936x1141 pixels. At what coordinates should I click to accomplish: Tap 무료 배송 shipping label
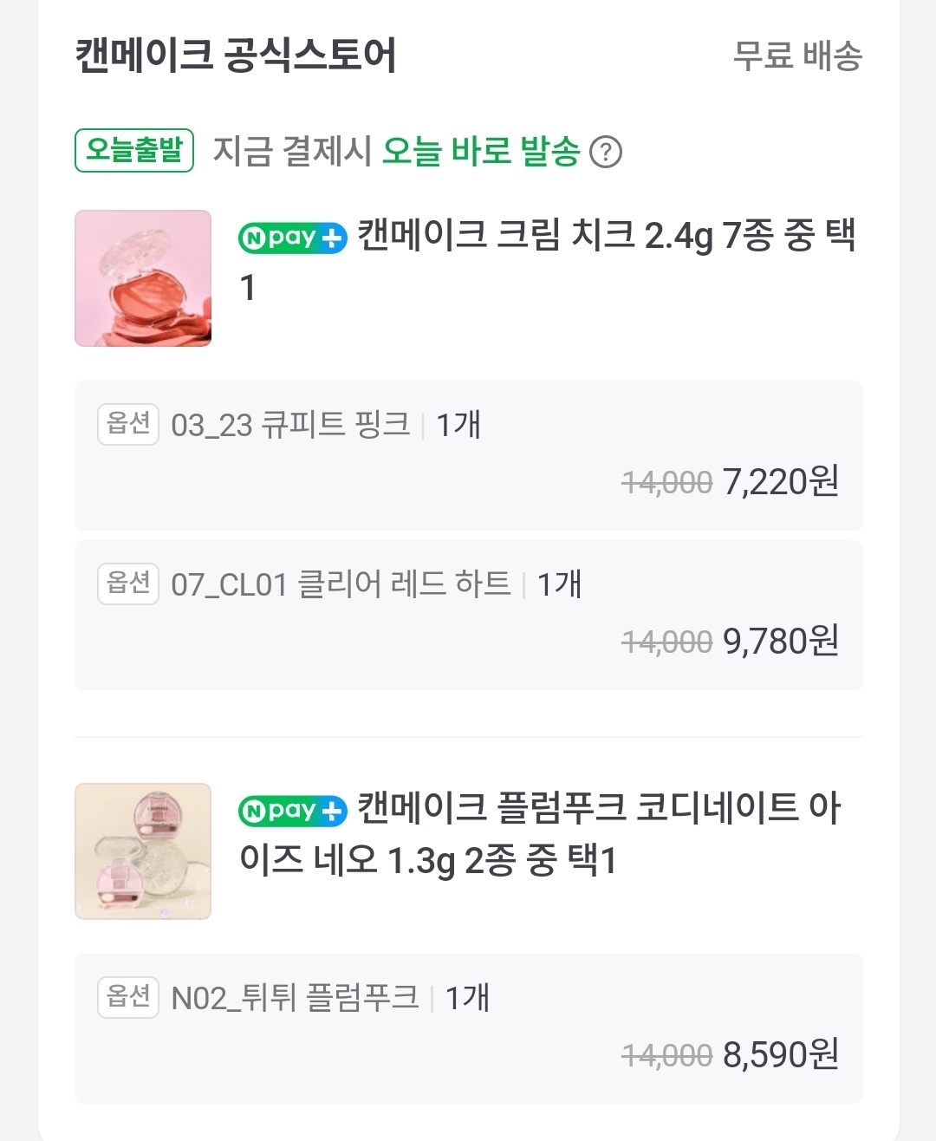pos(798,55)
